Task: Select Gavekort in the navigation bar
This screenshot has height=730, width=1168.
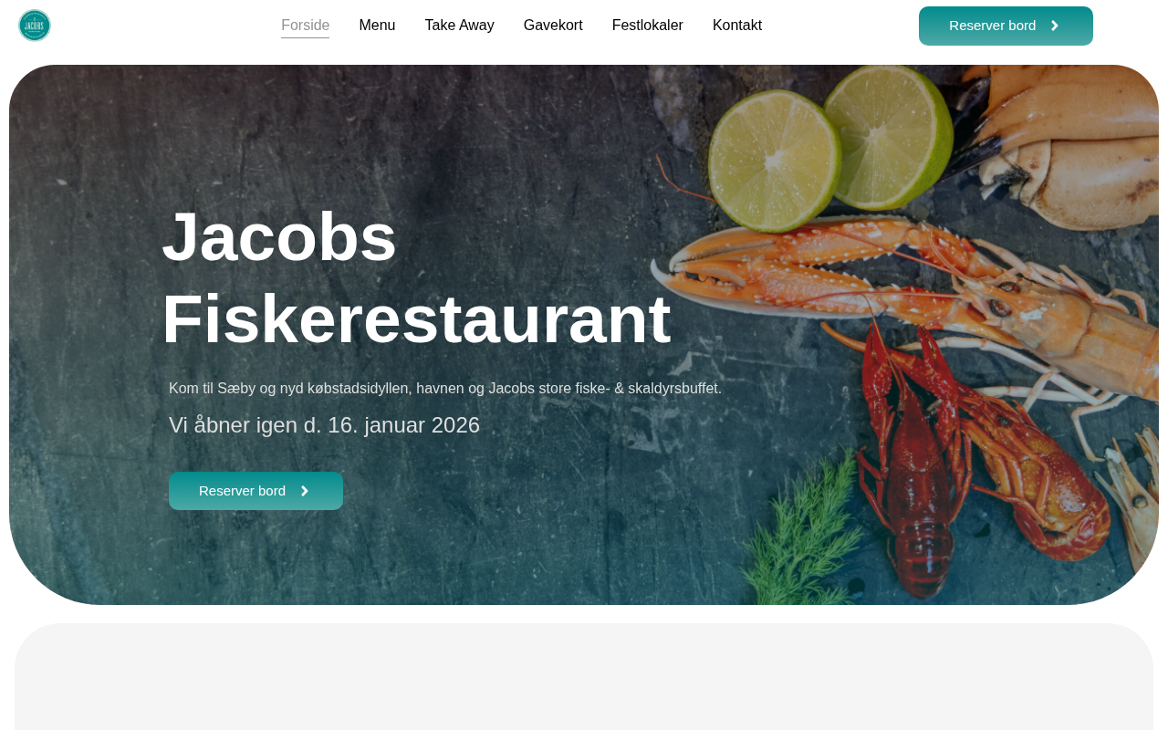Action: [553, 26]
